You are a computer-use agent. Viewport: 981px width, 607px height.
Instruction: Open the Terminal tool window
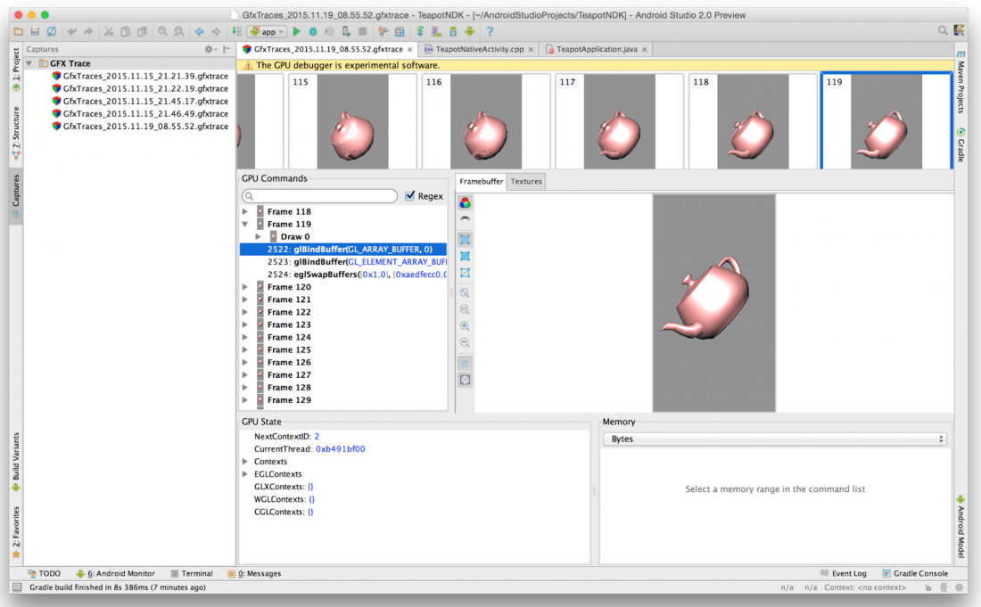click(192, 573)
